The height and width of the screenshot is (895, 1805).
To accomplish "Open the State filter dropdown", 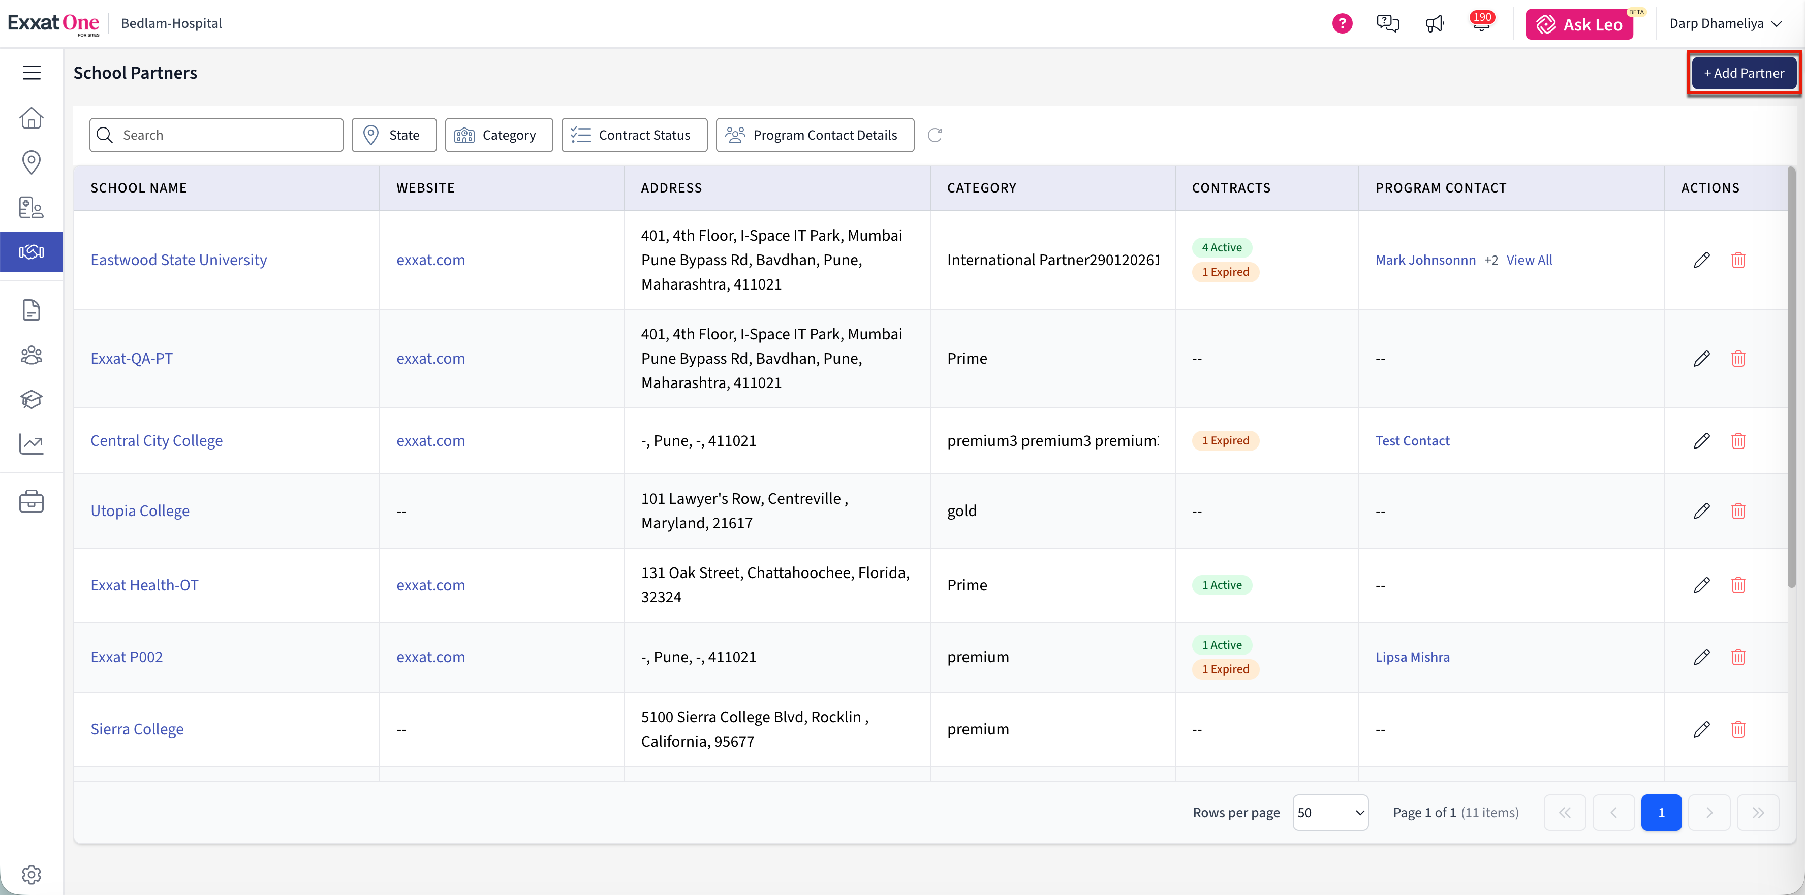I will click(394, 135).
